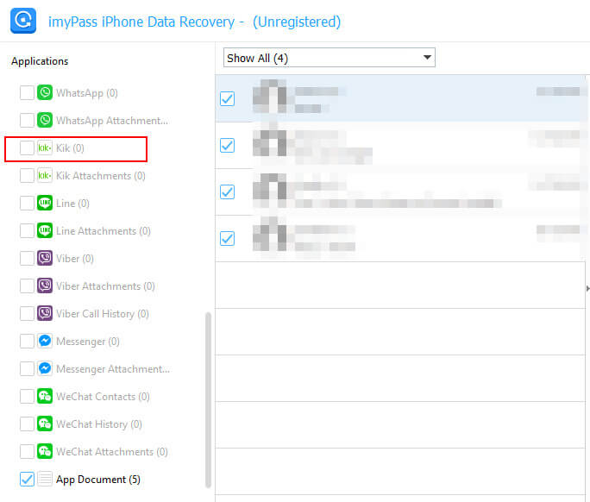Select the Viber Attachments (0) label
The image size is (590, 502).
click(x=106, y=286)
